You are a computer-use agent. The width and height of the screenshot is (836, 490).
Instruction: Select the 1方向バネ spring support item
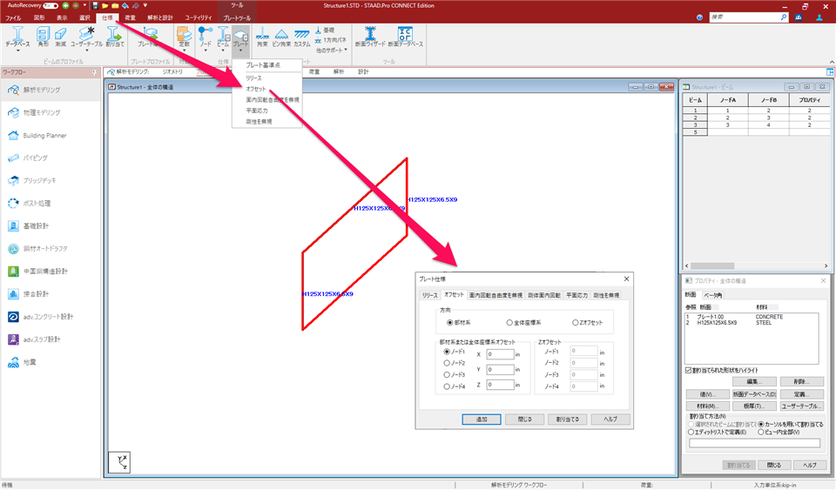[x=331, y=40]
